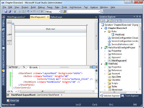Collapse the HelloWorldSilverlightProject node
144x108 pixels.
tap(102, 48)
